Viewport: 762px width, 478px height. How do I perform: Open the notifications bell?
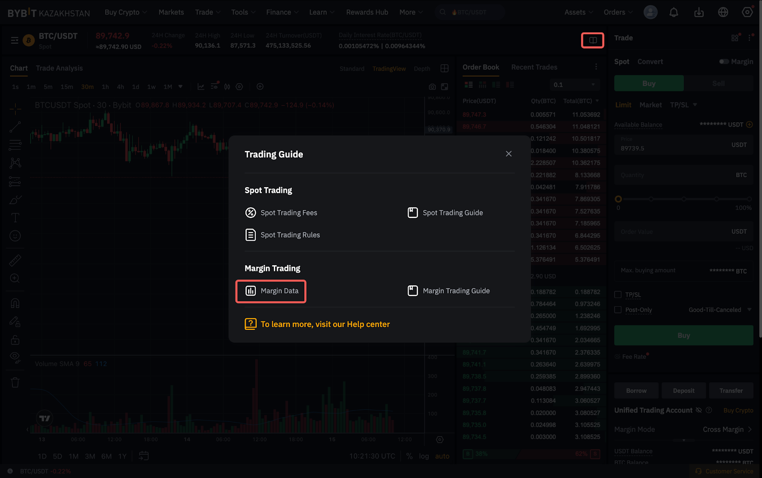tap(673, 12)
